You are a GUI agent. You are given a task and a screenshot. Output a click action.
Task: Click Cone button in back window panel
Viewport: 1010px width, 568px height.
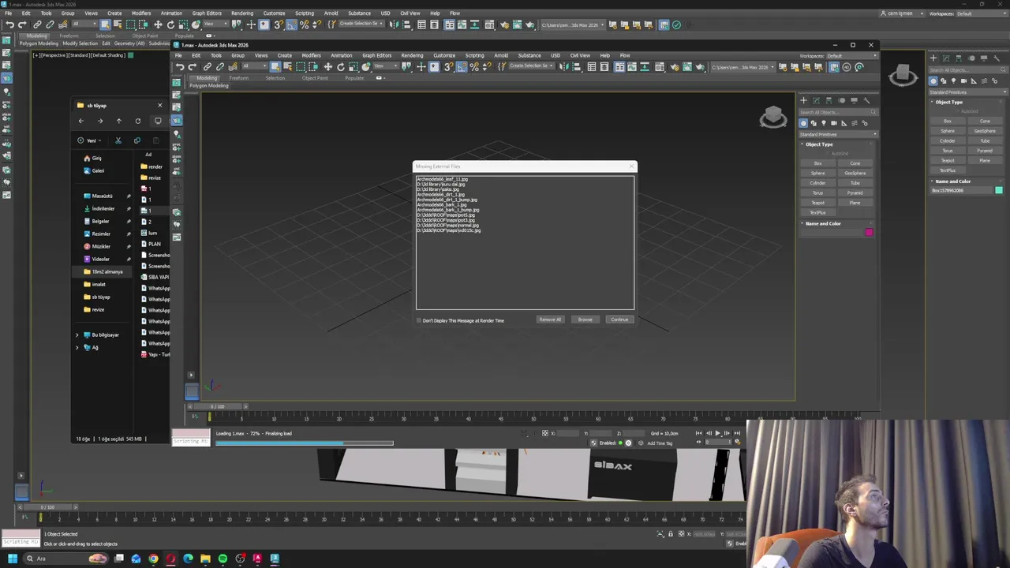point(985,121)
